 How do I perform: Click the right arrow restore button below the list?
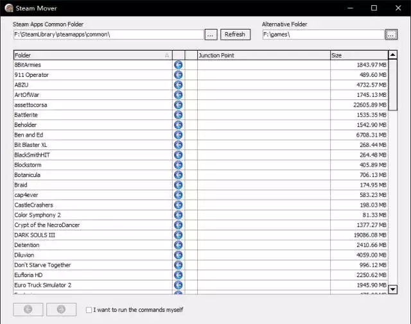(x=62, y=309)
